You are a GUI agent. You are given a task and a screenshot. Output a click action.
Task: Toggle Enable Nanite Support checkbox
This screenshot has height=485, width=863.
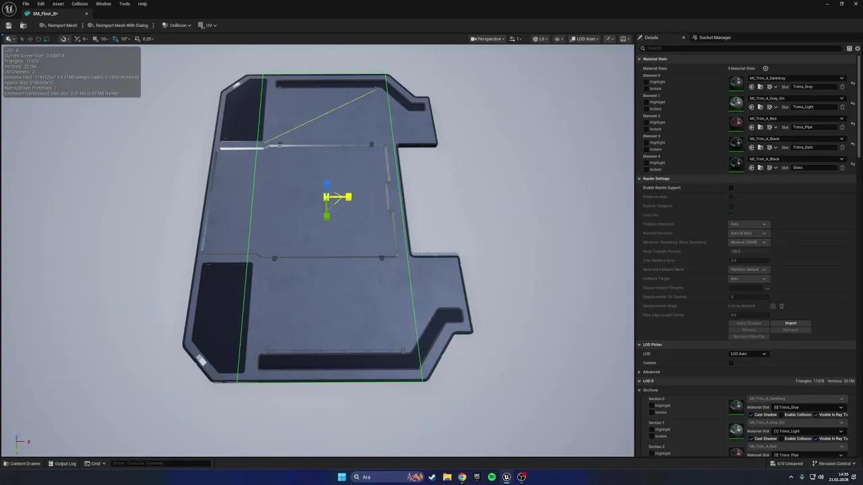tap(731, 188)
